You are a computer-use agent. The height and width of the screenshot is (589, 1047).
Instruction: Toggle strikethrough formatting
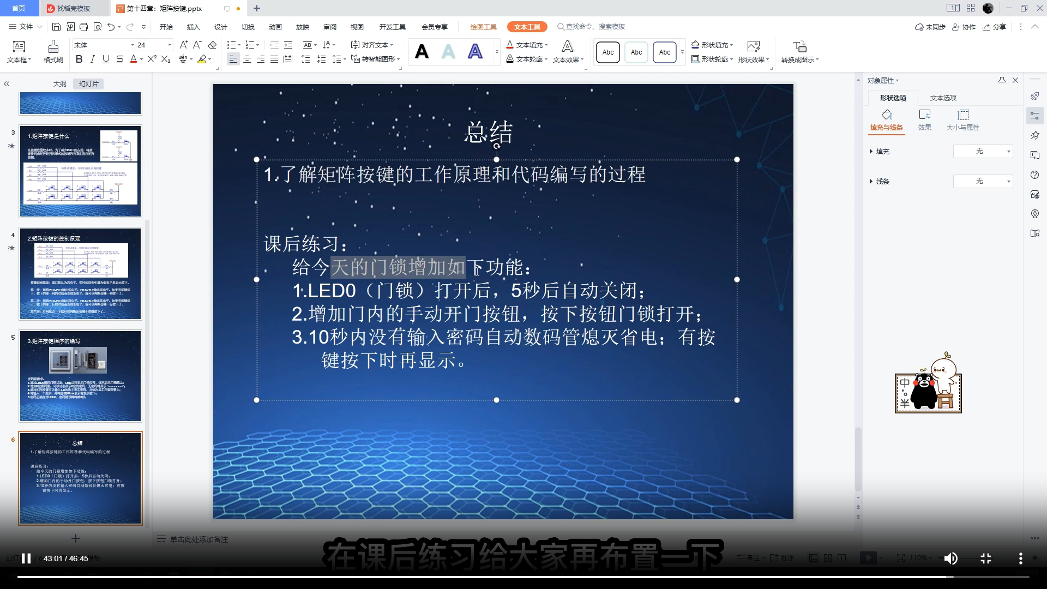click(x=119, y=59)
